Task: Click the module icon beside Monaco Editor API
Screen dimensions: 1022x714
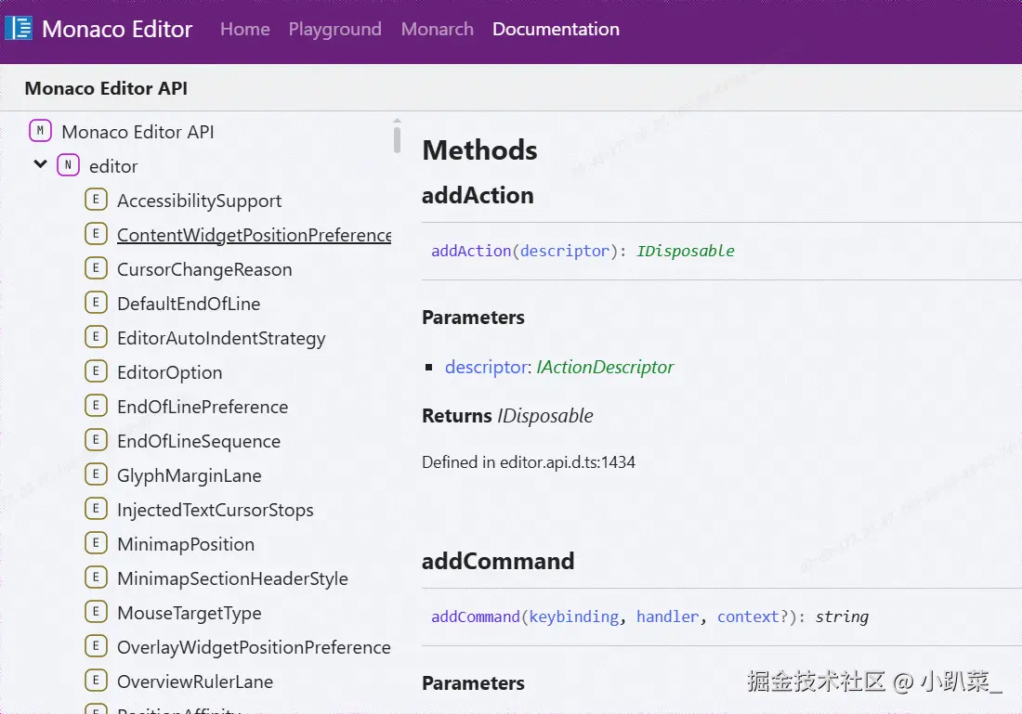Action: [40, 131]
